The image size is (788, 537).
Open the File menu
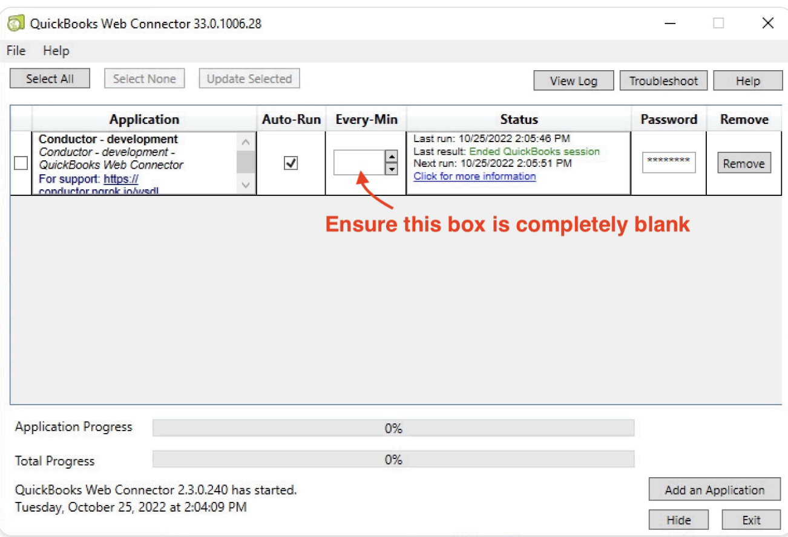[x=16, y=51]
